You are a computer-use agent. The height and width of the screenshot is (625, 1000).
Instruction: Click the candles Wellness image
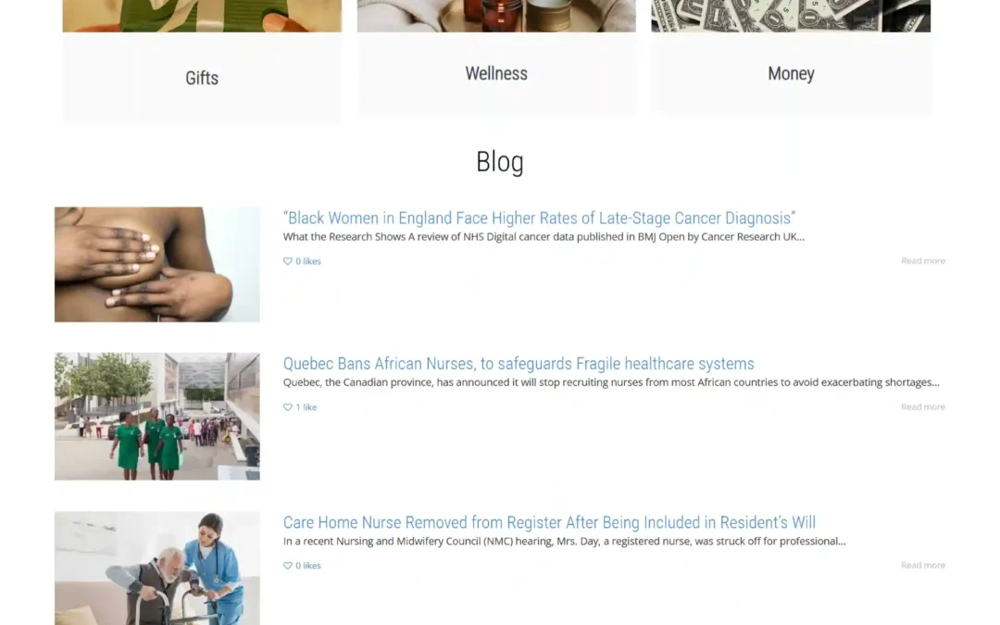(496, 16)
